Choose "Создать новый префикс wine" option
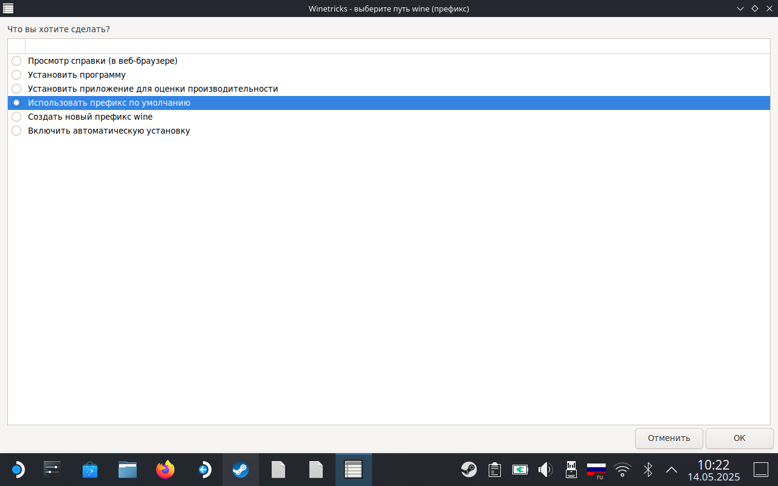This screenshot has height=486, width=778. (16, 117)
